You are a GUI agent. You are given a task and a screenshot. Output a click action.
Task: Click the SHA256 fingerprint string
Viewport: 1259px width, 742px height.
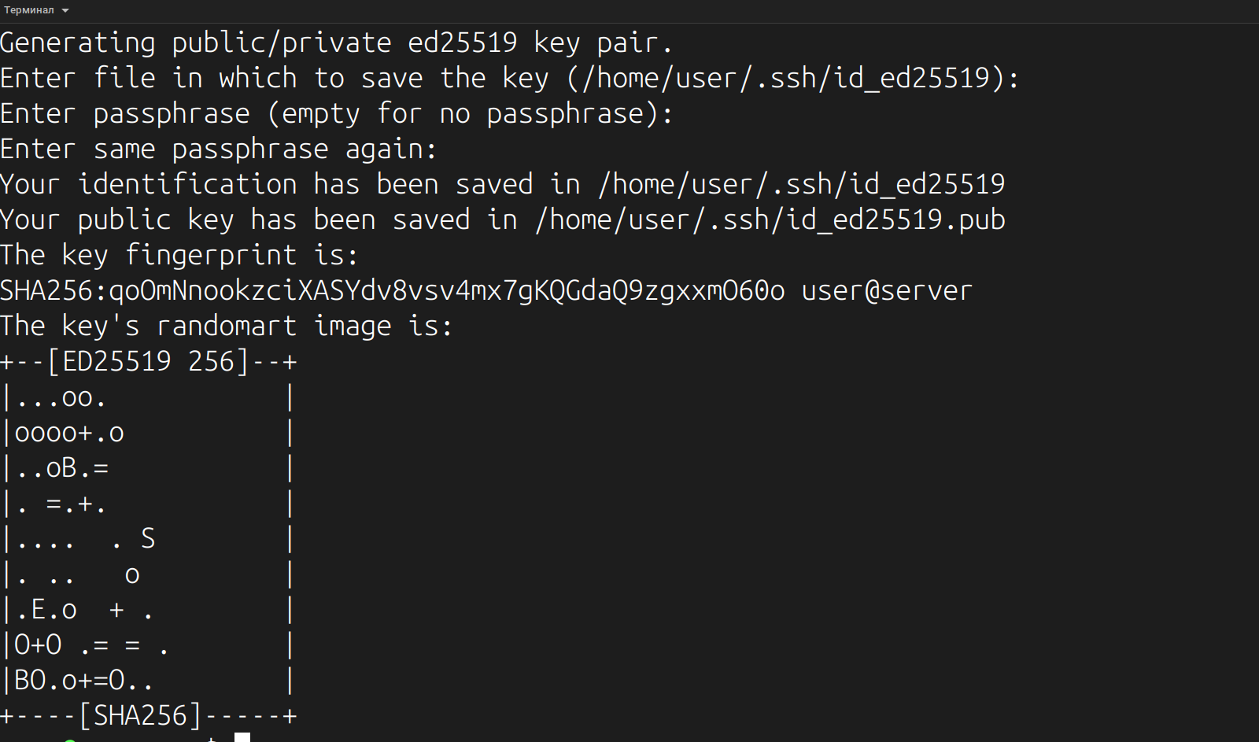446,291
